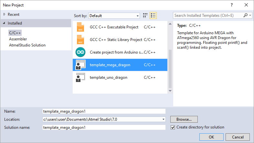The width and height of the screenshot is (254, 143).
Task: Click the project Name input field
Action: [x=104, y=111]
